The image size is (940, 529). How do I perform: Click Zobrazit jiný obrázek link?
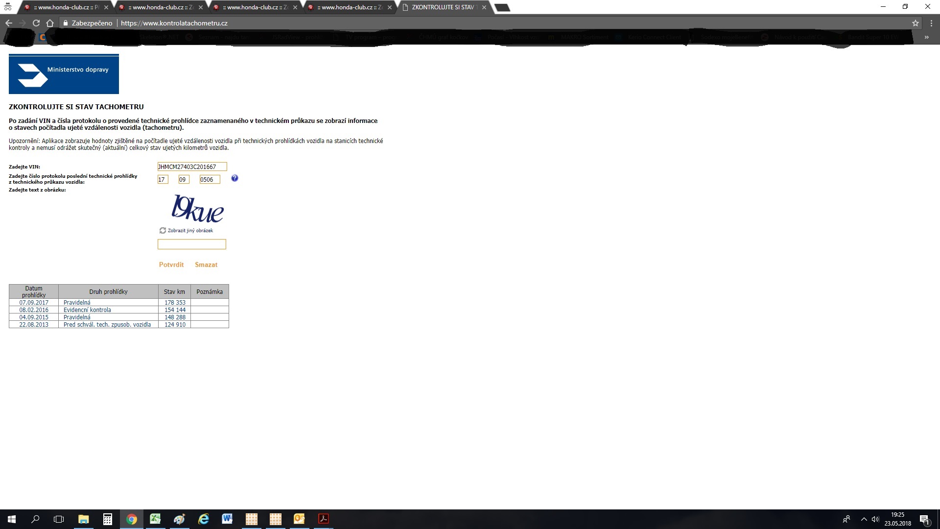(190, 230)
